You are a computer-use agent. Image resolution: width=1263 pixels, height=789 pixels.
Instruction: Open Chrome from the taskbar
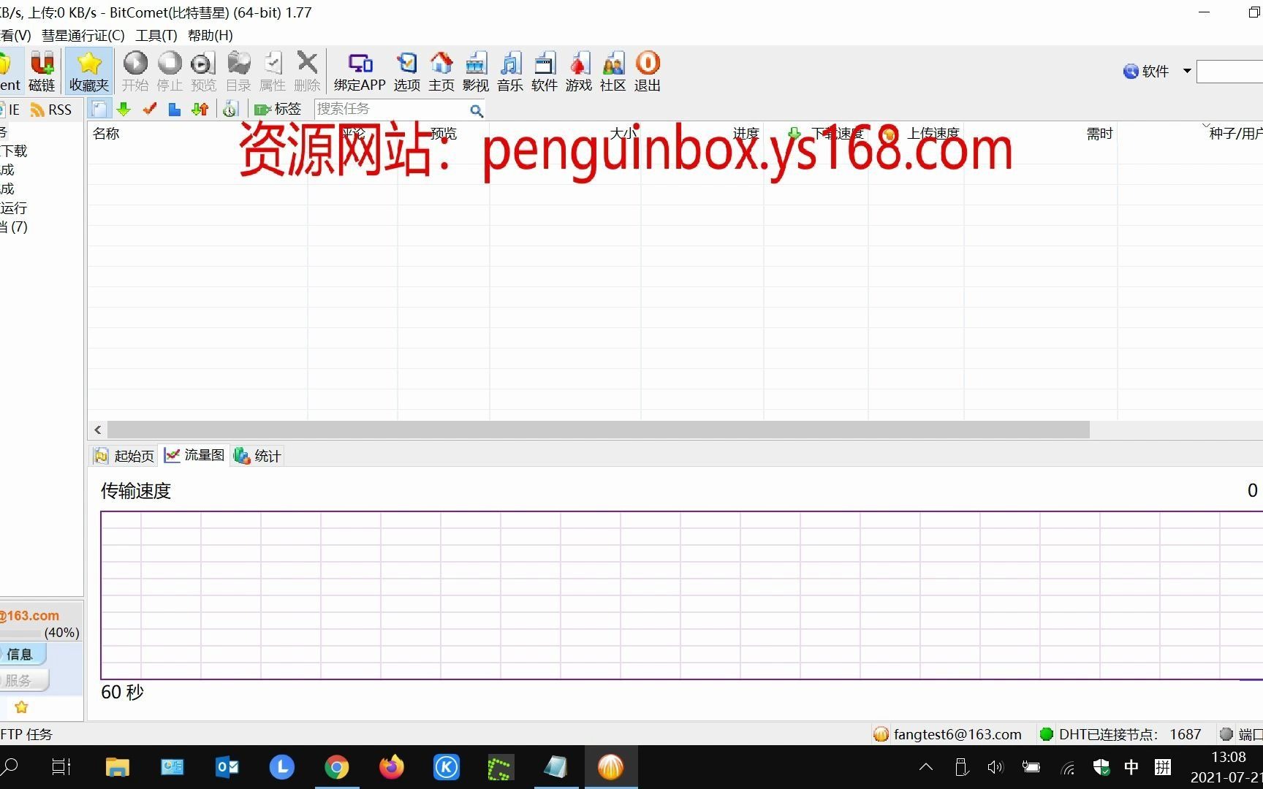[337, 767]
